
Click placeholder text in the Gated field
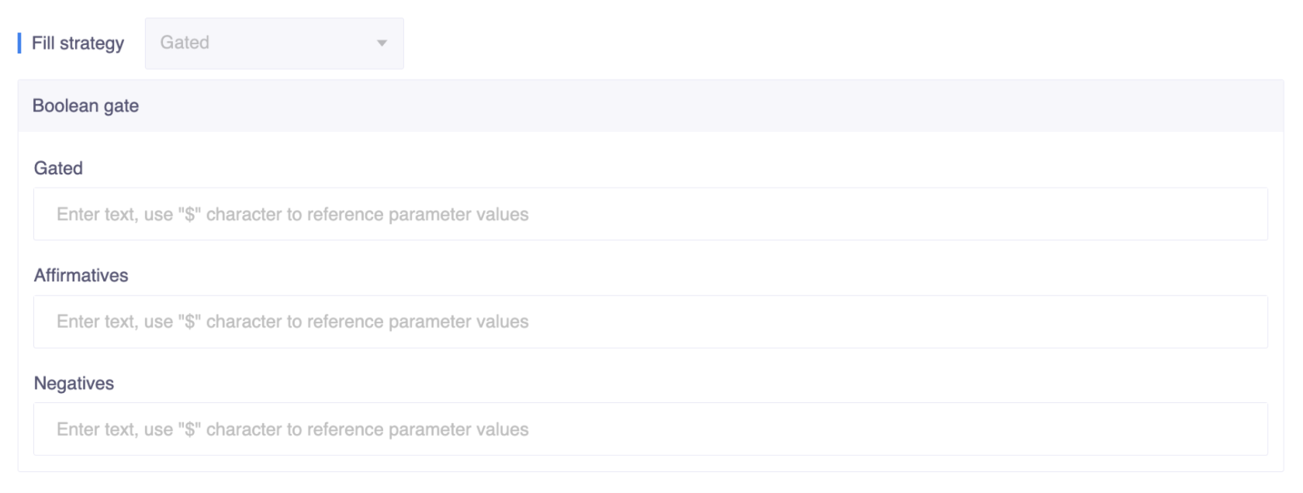(x=292, y=215)
